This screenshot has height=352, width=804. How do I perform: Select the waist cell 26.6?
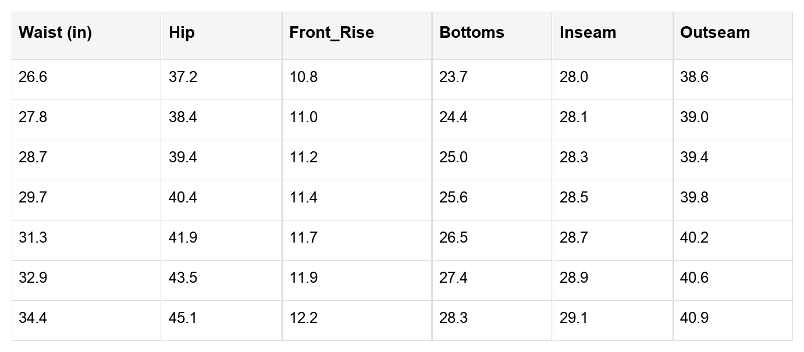coord(33,77)
